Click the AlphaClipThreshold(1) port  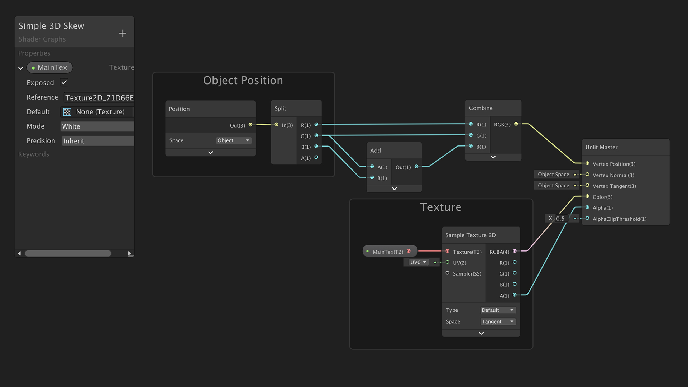[x=587, y=218]
